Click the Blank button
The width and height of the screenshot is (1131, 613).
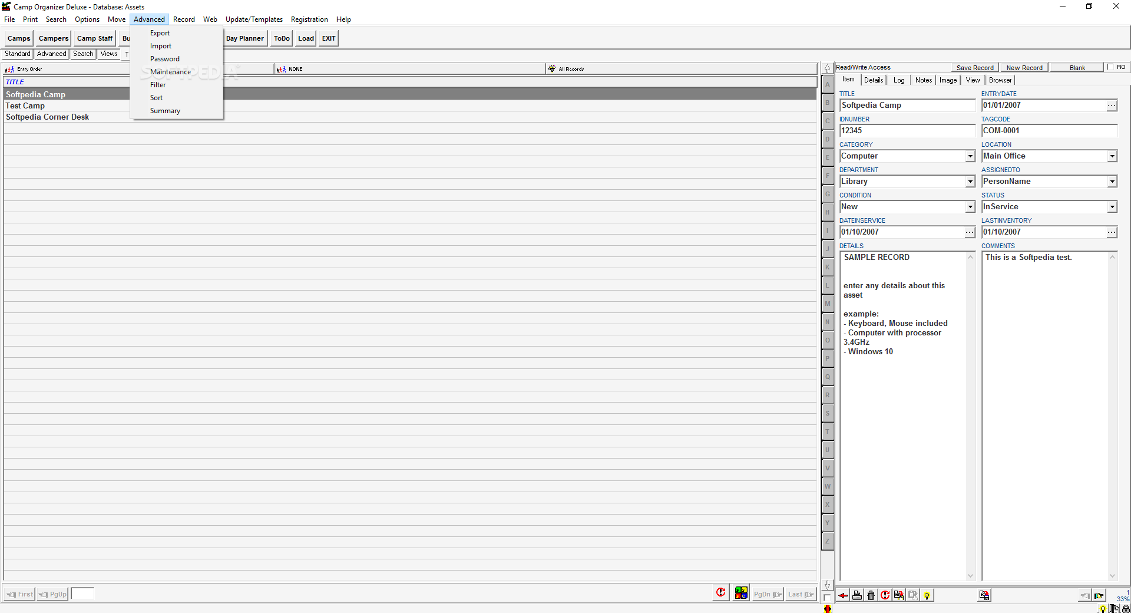pyautogui.click(x=1077, y=68)
